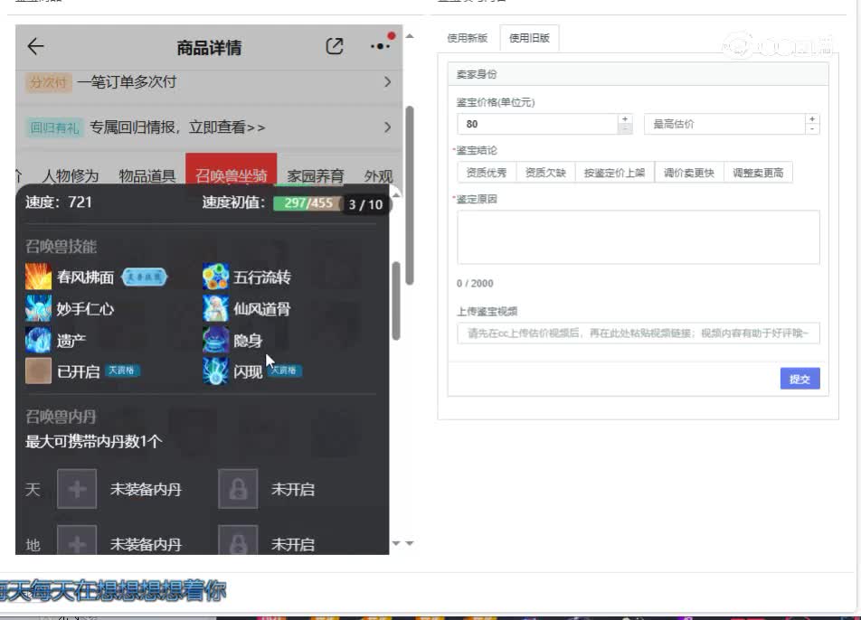Click the 分次付 tag label
This screenshot has height=620, width=861.
click(48, 82)
